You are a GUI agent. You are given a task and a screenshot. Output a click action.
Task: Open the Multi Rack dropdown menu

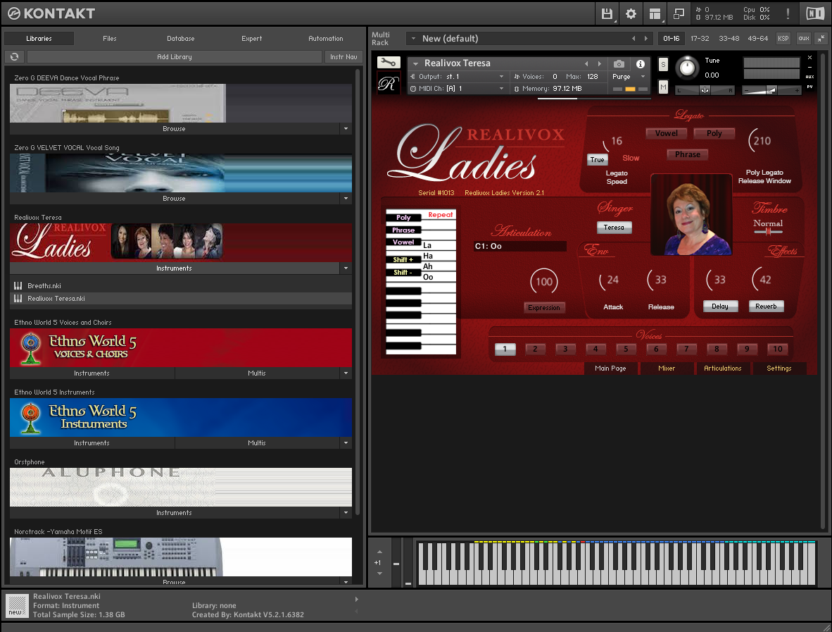tap(413, 39)
